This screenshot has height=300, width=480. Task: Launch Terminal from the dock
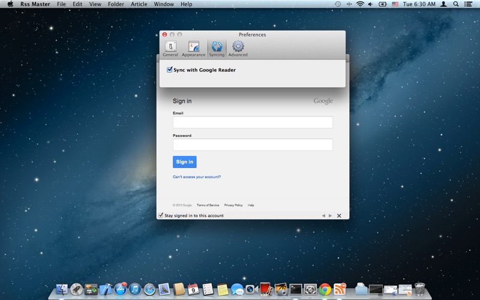296,289
